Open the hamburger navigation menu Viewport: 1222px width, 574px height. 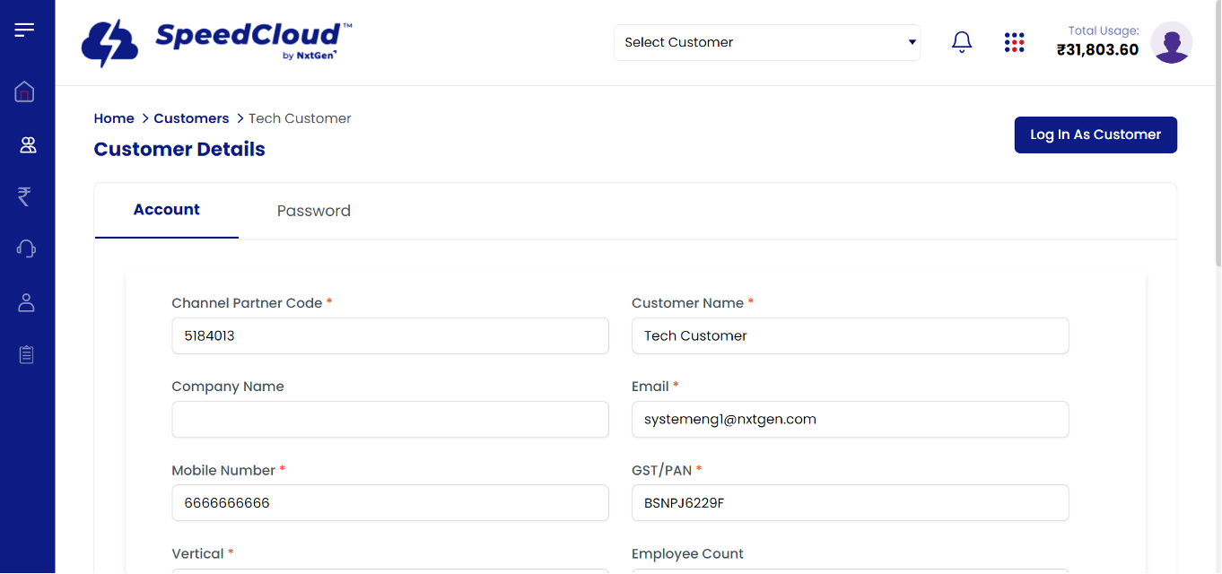point(25,28)
